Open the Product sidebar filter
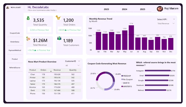 coord(15,59)
